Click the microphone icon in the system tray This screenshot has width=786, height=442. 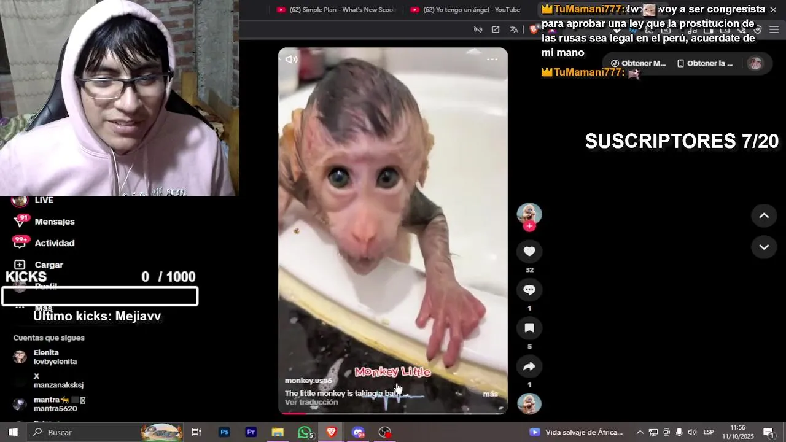coord(679,432)
